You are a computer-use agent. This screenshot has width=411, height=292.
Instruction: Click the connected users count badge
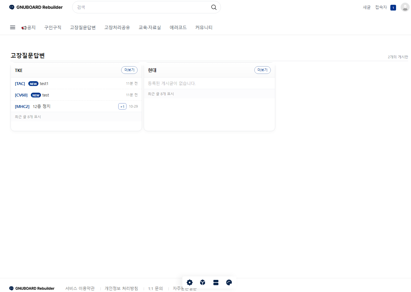393,8
